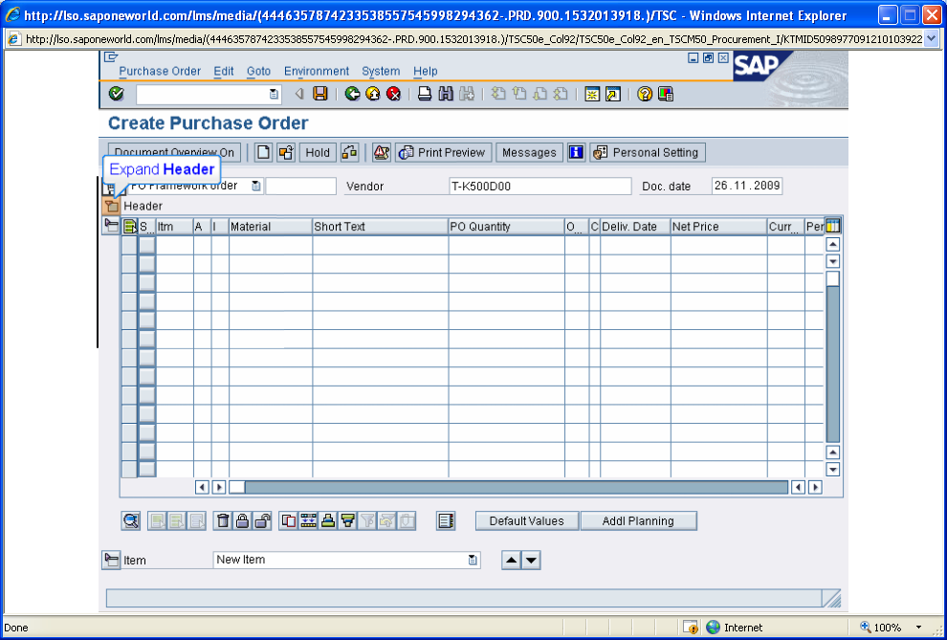Open the 100% zoom level dropdown
The height and width of the screenshot is (640, 947).
click(919, 628)
